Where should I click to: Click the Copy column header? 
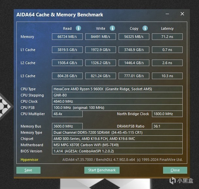(x=134, y=28)
